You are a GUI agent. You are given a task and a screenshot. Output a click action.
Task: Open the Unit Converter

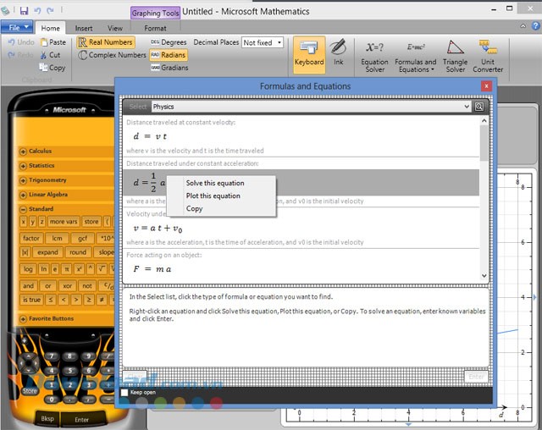[x=488, y=52]
